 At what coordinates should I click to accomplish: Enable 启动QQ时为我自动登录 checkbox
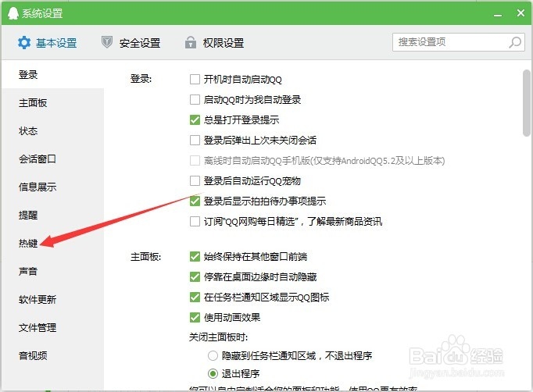click(195, 99)
